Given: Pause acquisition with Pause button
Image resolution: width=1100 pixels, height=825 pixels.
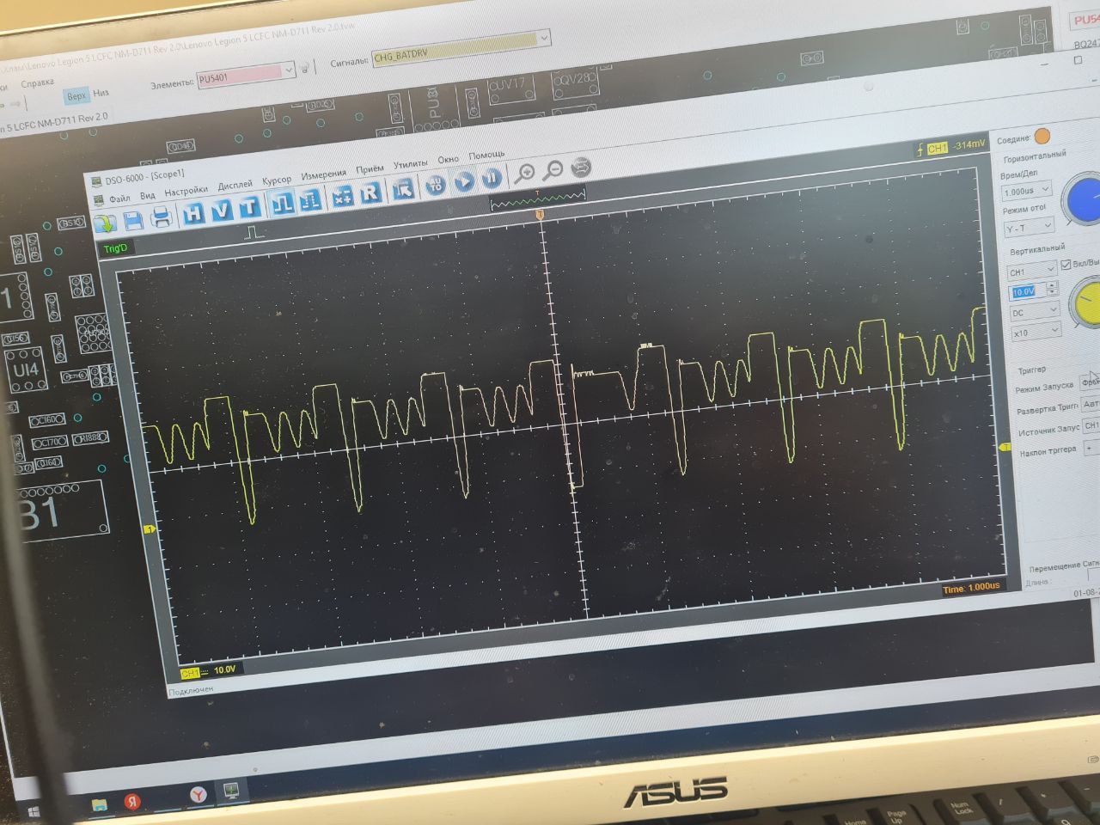Looking at the screenshot, I should pos(492,179).
